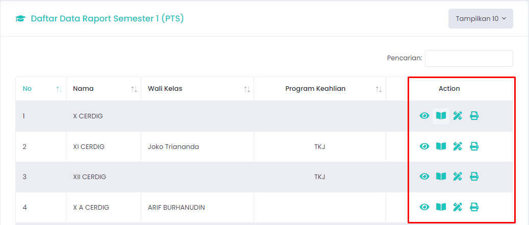
Task: Click the pencil-ruler icon for X A CERDIG
Action: tap(458, 207)
